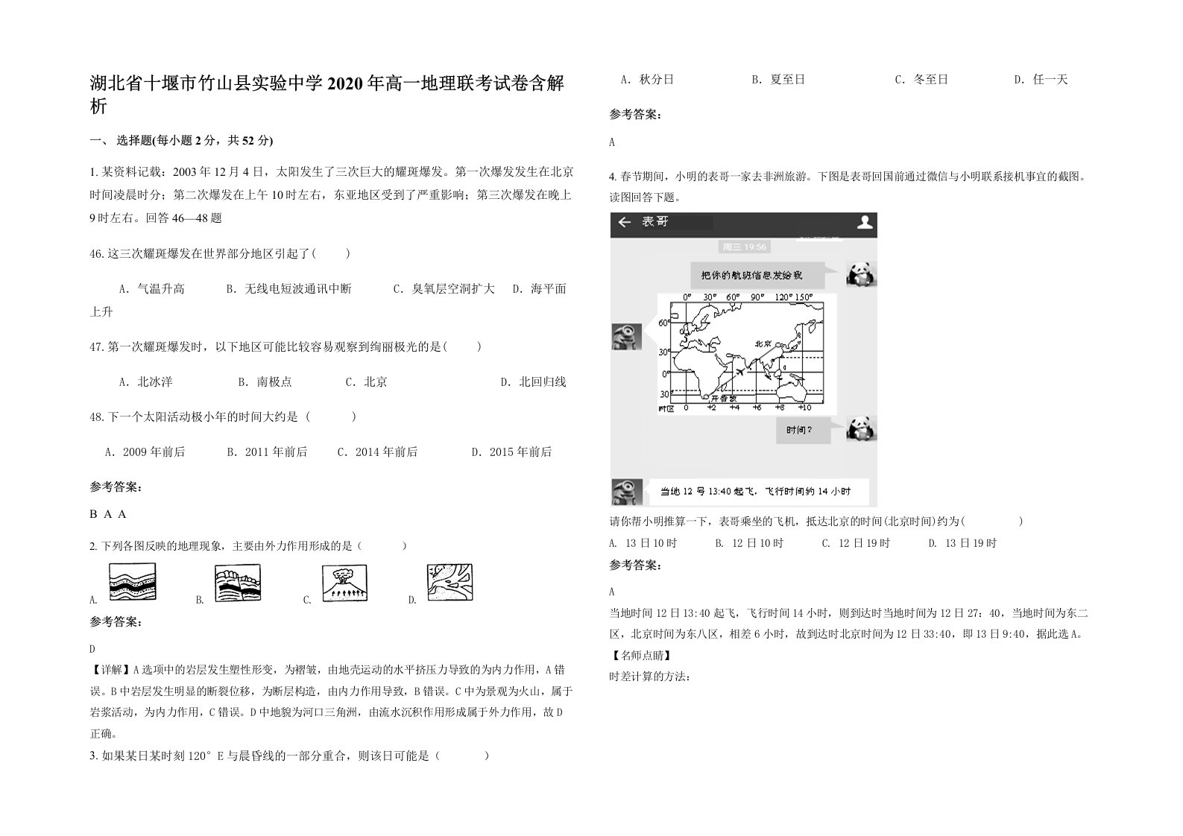Click the chat timestamp 周三 19:56
The width and height of the screenshot is (1183, 836).
coord(743,247)
